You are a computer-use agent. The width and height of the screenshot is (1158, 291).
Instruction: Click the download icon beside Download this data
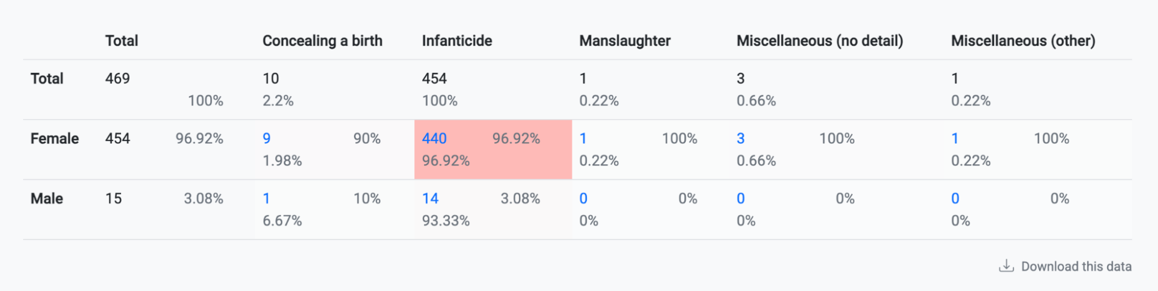click(x=1006, y=266)
